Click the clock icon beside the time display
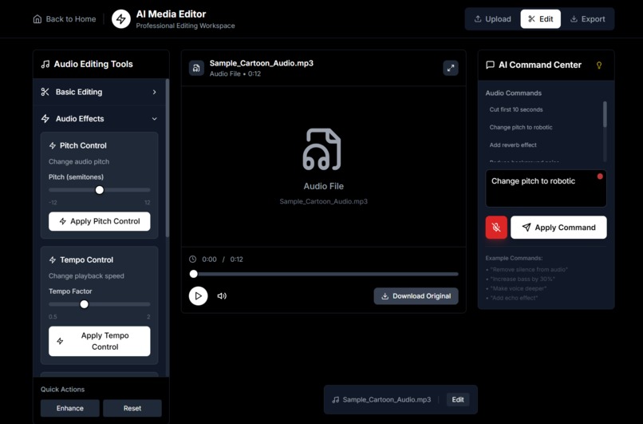The image size is (643, 424). 193,260
